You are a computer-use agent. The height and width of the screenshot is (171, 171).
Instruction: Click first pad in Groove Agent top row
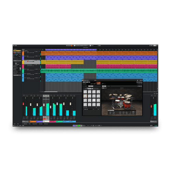coord(85,92)
